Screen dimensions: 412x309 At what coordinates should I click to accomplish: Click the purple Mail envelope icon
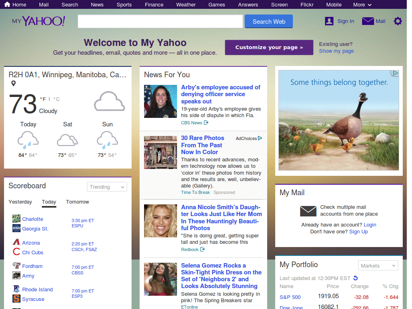point(368,21)
